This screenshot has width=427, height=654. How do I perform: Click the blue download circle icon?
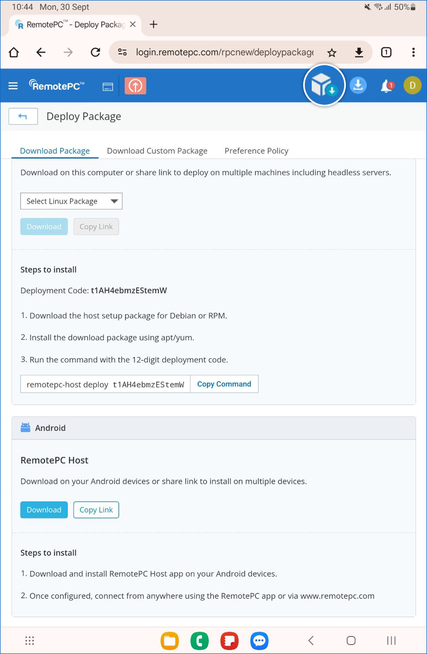click(358, 85)
